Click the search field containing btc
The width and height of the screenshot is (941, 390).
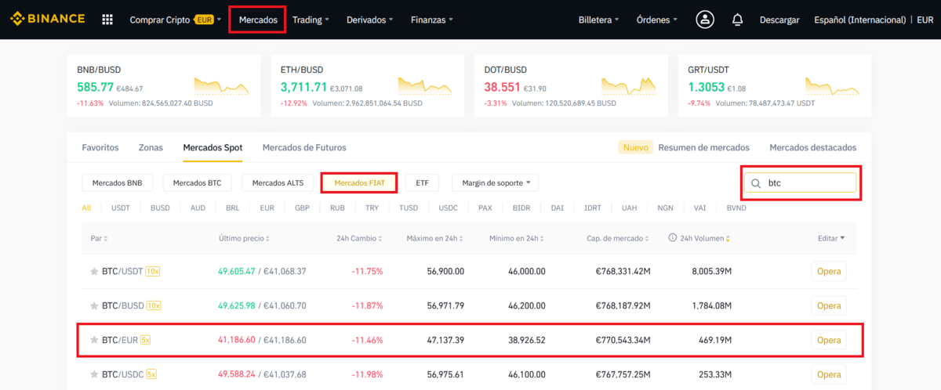point(808,183)
